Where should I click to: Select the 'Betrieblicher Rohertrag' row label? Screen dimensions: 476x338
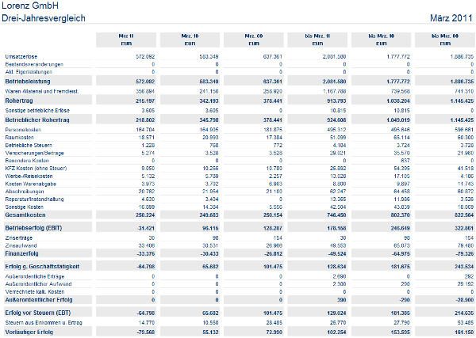[37, 120]
